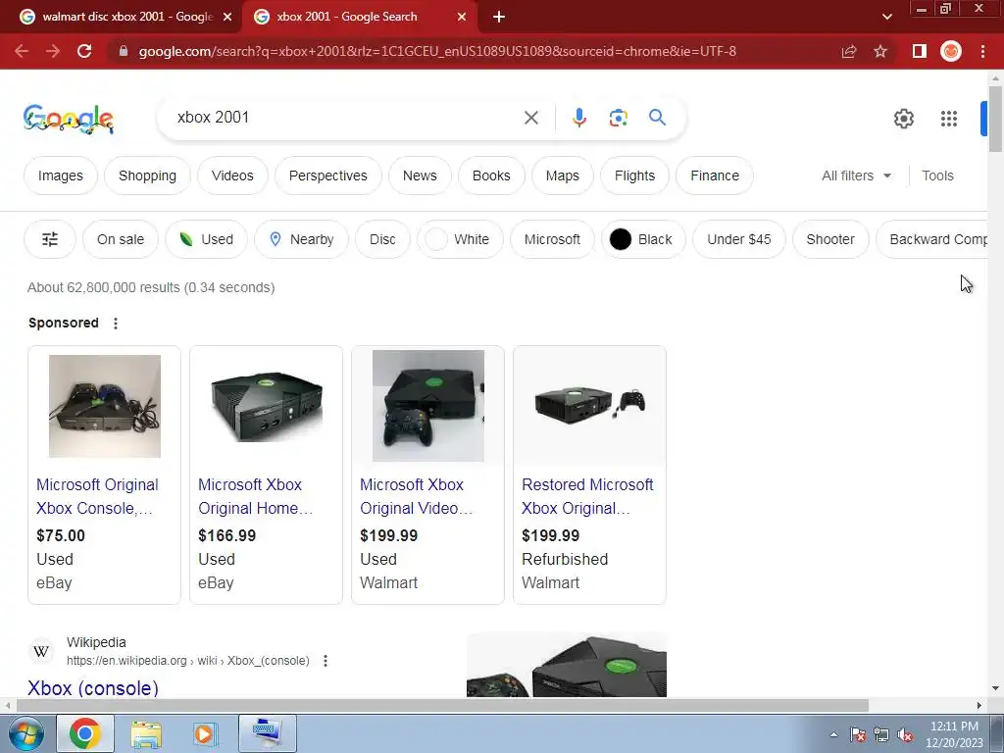
Task: Click the Google logo
Action: [69, 119]
